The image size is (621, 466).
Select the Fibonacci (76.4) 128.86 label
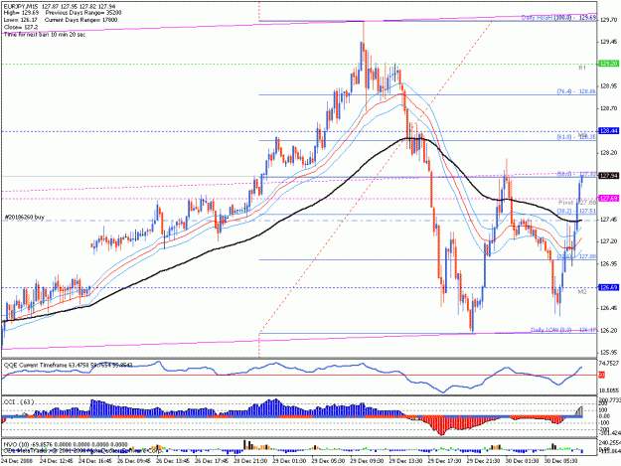click(576, 91)
